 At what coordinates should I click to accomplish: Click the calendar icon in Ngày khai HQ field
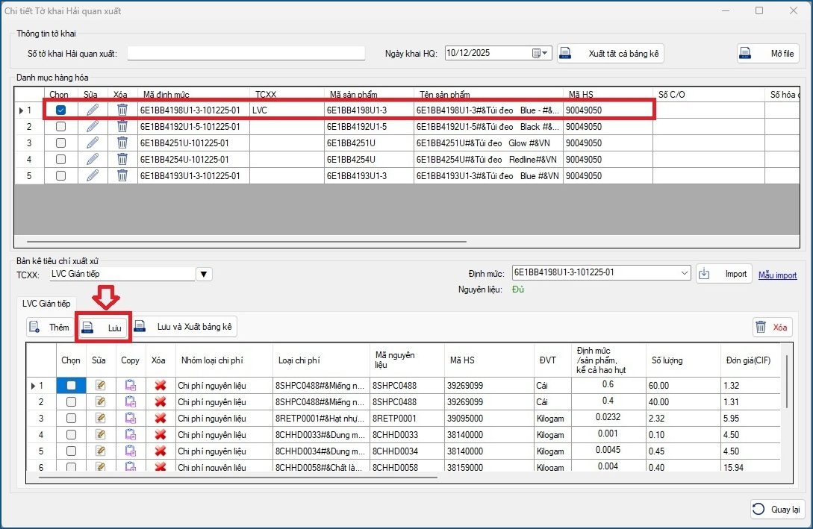pyautogui.click(x=536, y=53)
